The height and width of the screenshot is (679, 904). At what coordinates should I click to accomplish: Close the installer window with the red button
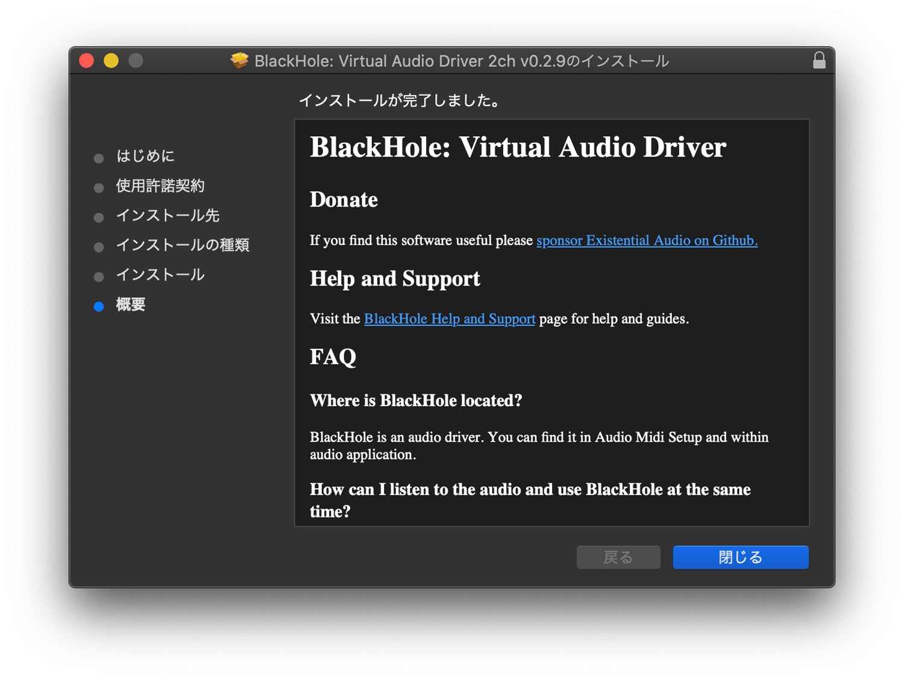click(87, 60)
